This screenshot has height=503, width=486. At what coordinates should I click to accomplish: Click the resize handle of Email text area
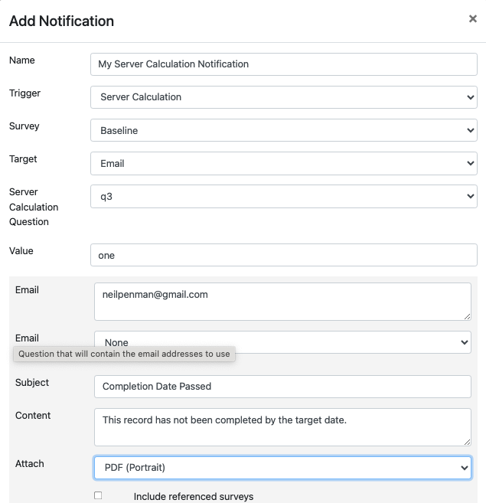pyautogui.click(x=467, y=317)
